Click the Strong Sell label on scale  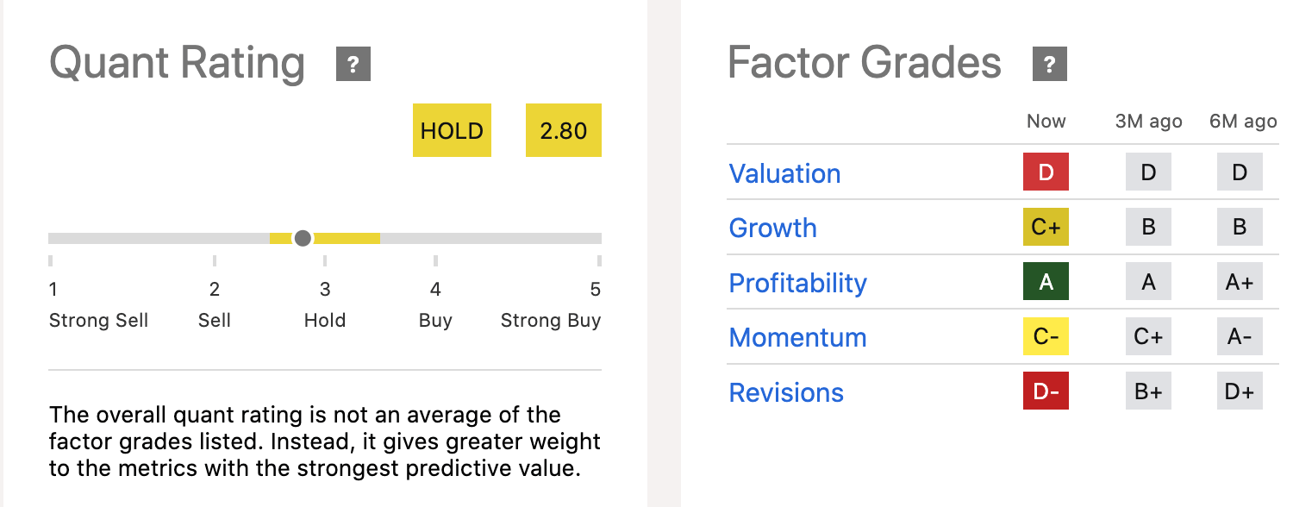pos(98,321)
